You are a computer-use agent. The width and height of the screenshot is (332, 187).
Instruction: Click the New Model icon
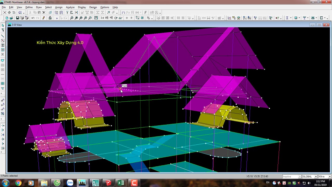7,18
